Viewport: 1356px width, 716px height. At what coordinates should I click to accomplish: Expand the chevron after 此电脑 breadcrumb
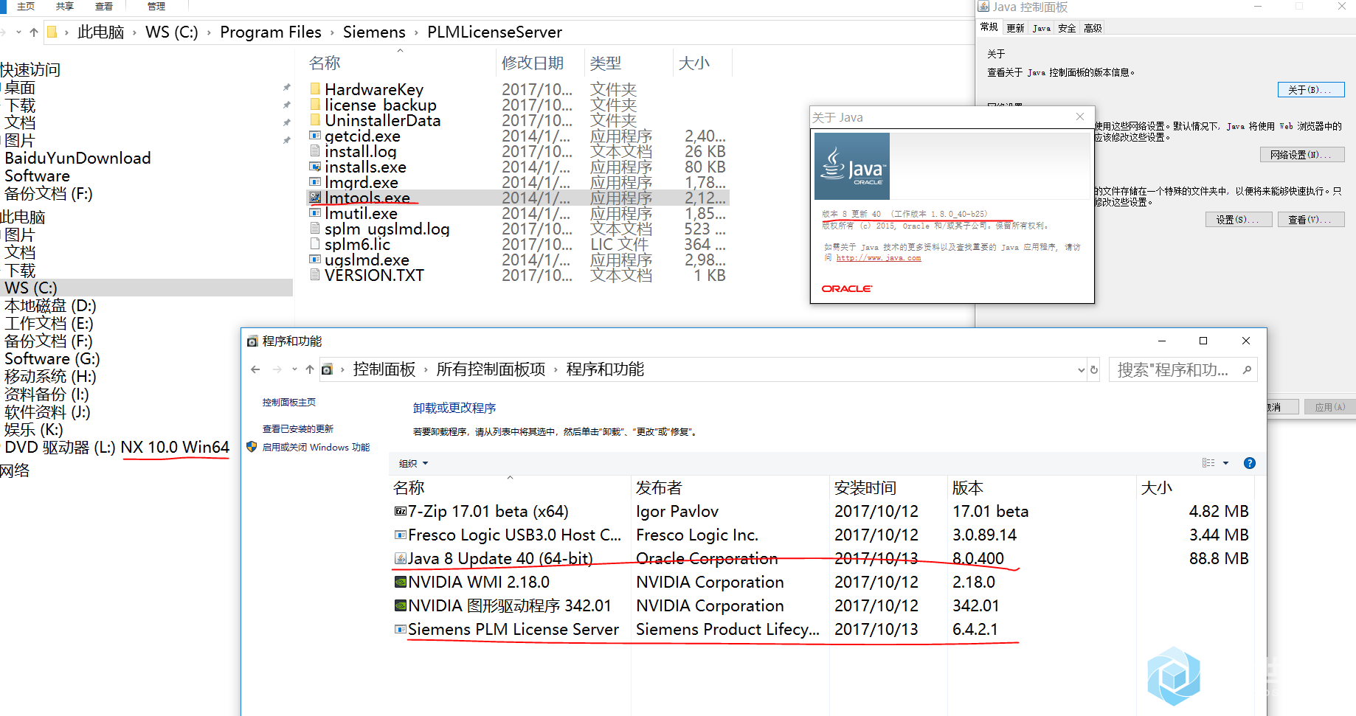point(134,32)
